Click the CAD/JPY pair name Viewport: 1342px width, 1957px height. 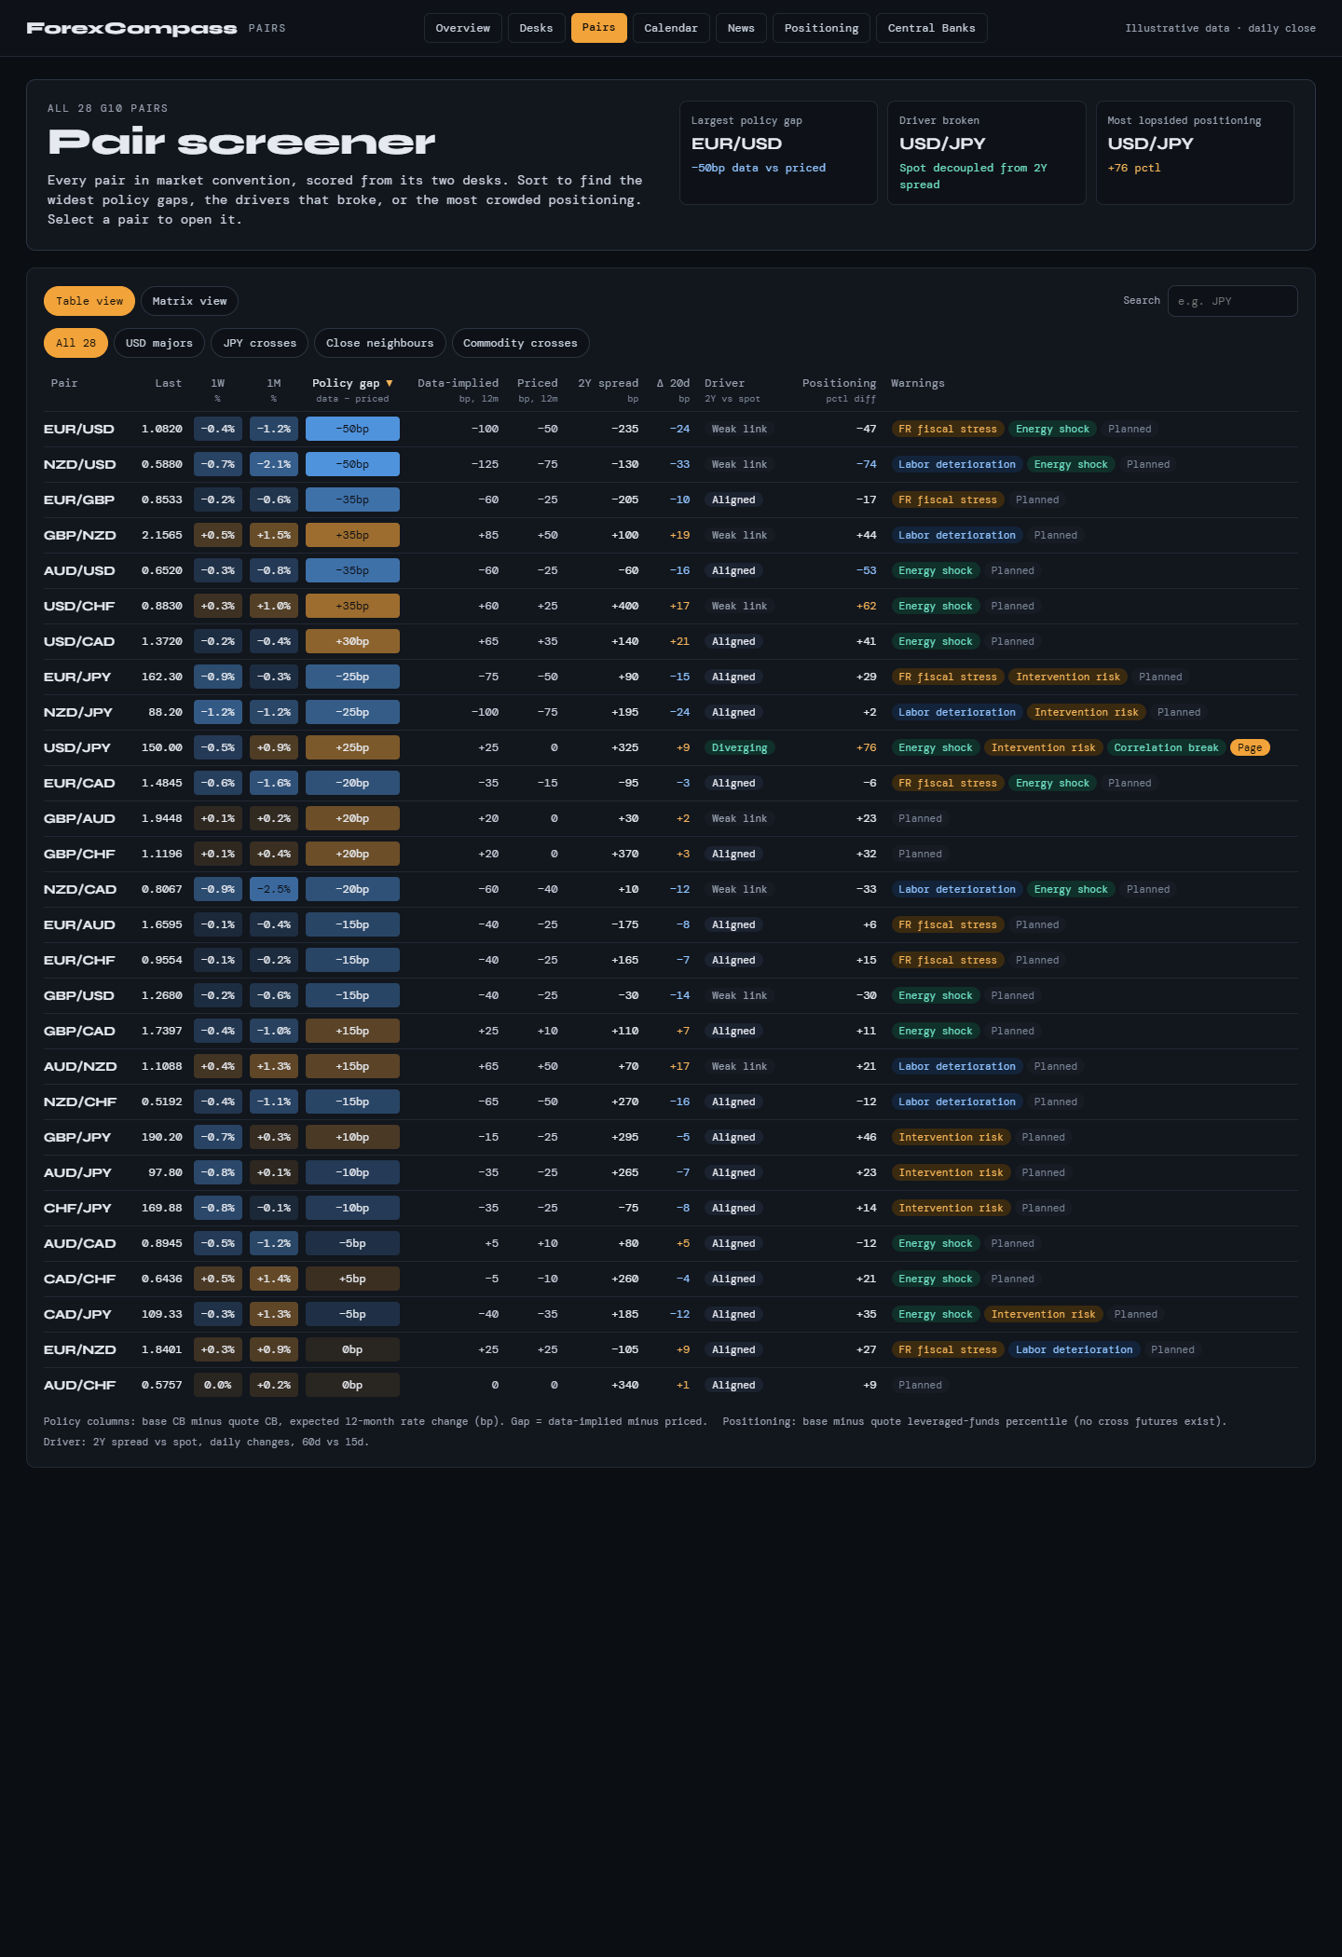click(77, 1314)
